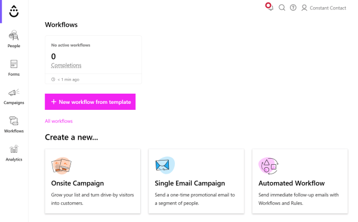Click the Onsite Campaign illustration icon

pyautogui.click(x=61, y=166)
